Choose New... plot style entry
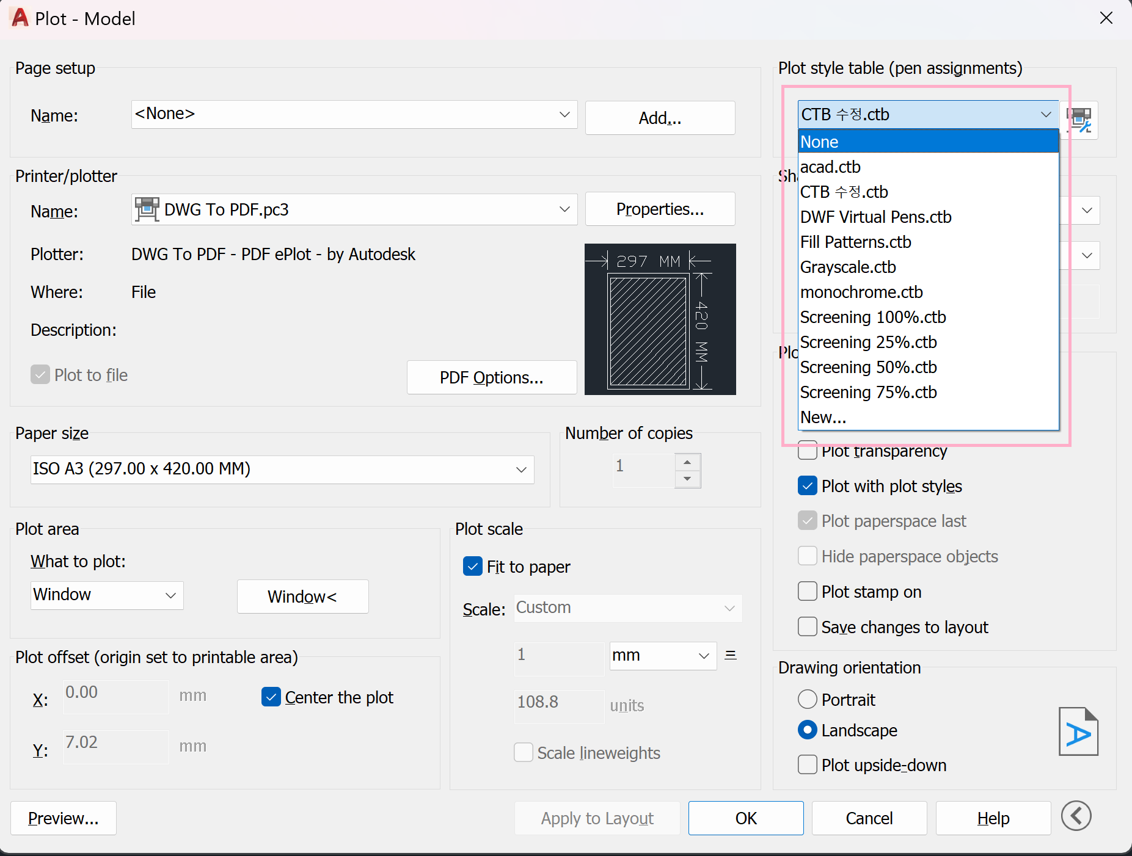 tap(928, 417)
